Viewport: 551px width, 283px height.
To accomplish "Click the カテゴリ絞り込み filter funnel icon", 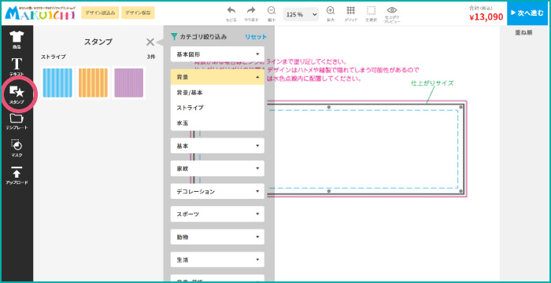I will [x=174, y=36].
